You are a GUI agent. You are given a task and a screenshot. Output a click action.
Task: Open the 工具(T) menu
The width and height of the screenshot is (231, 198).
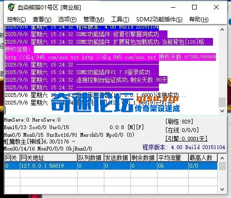tap(120, 19)
